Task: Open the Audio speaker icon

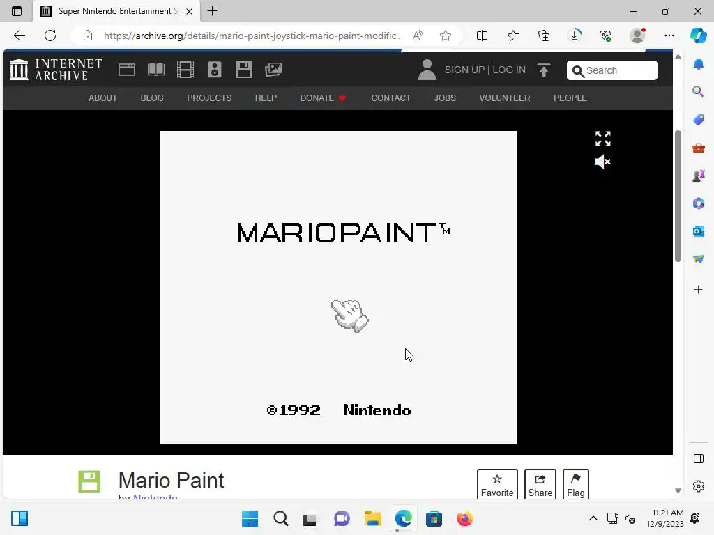Action: [x=215, y=70]
